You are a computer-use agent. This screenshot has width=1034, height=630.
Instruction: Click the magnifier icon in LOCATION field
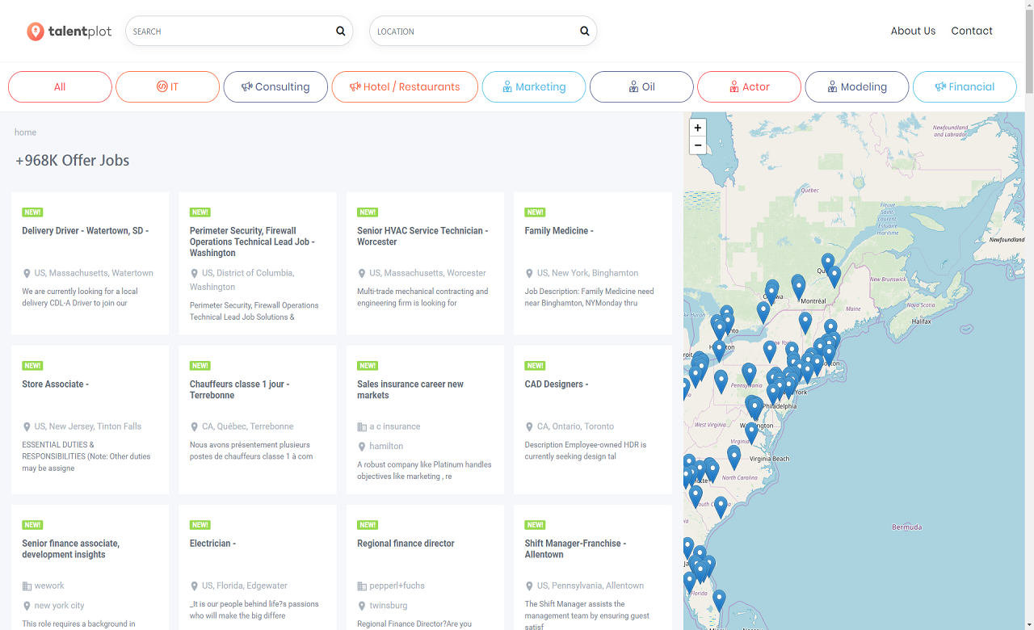pyautogui.click(x=585, y=31)
